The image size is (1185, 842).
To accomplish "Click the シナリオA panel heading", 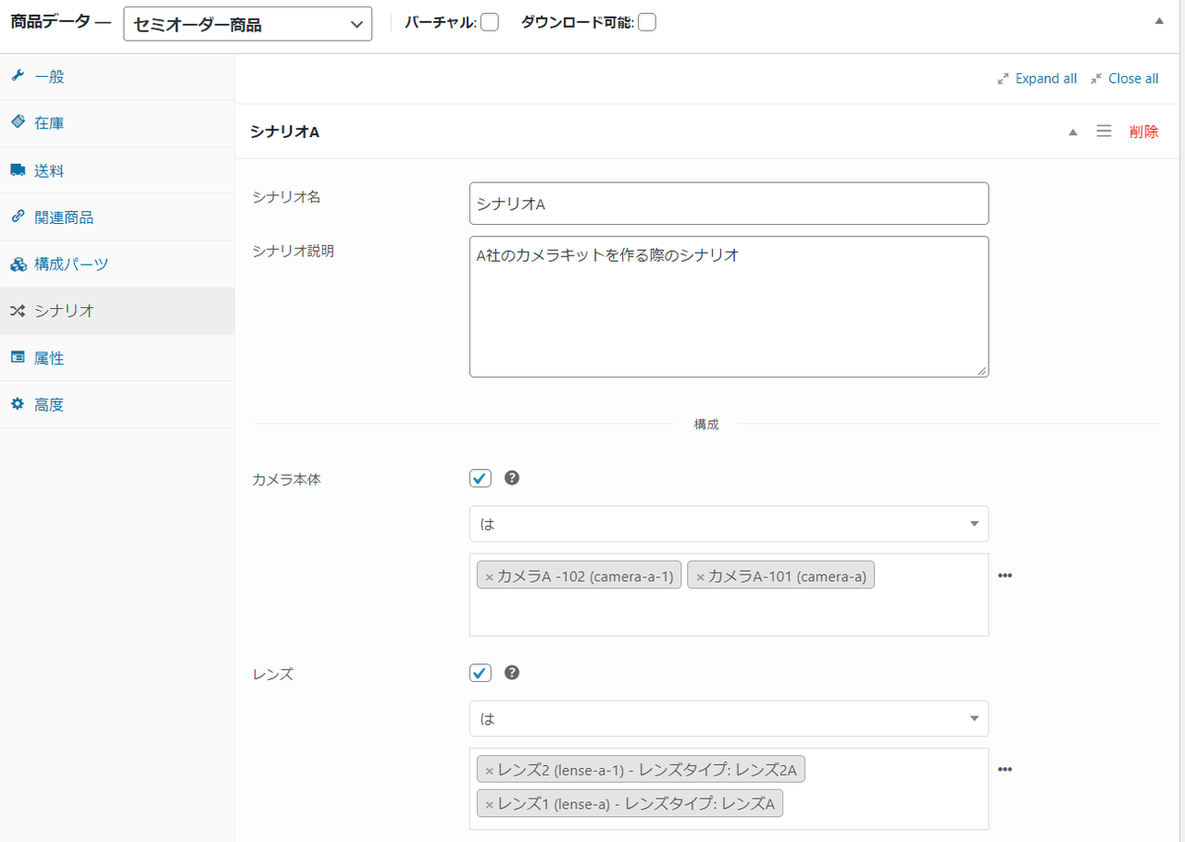I will point(285,131).
